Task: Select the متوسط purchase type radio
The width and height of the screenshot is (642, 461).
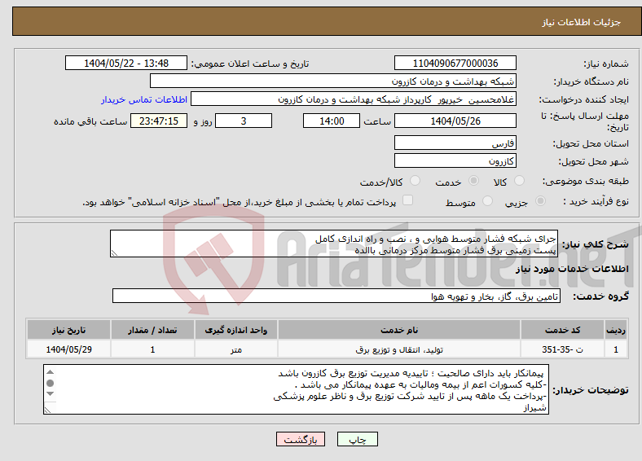Action: click(487, 200)
